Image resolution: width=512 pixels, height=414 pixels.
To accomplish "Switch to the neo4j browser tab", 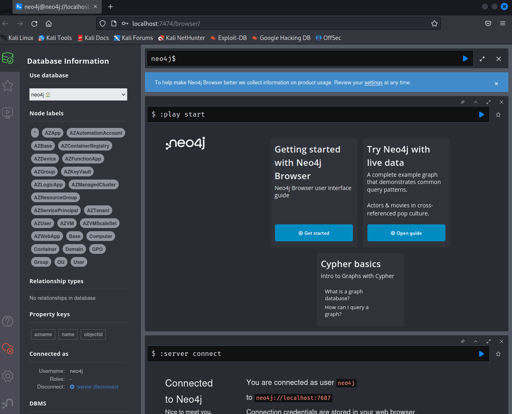I will 57,7.
